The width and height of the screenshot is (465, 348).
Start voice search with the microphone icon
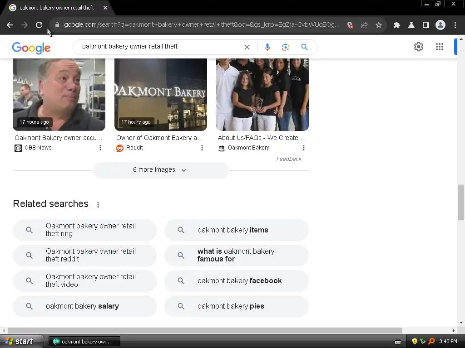pos(267,47)
